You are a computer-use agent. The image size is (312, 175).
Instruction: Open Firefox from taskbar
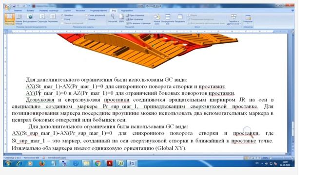41,163
